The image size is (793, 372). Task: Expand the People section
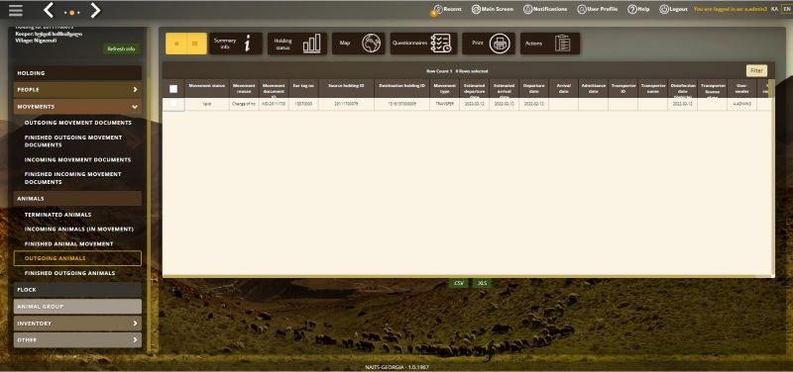(x=77, y=90)
